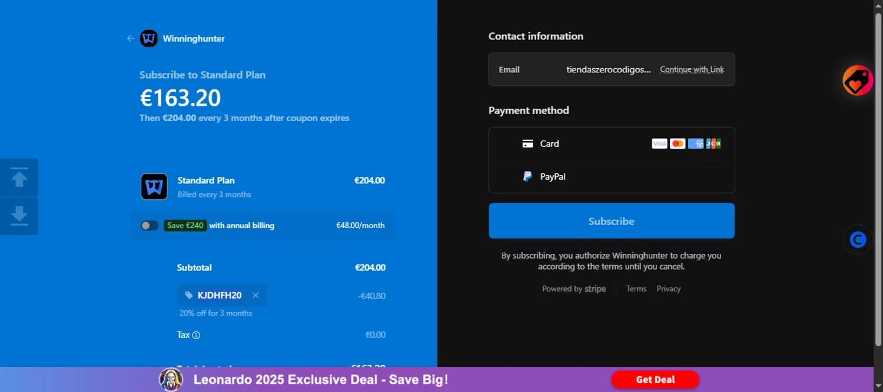This screenshot has width=883, height=392.
Task: Click the tag icon on coupon KJDHFH20
Action: click(x=189, y=296)
